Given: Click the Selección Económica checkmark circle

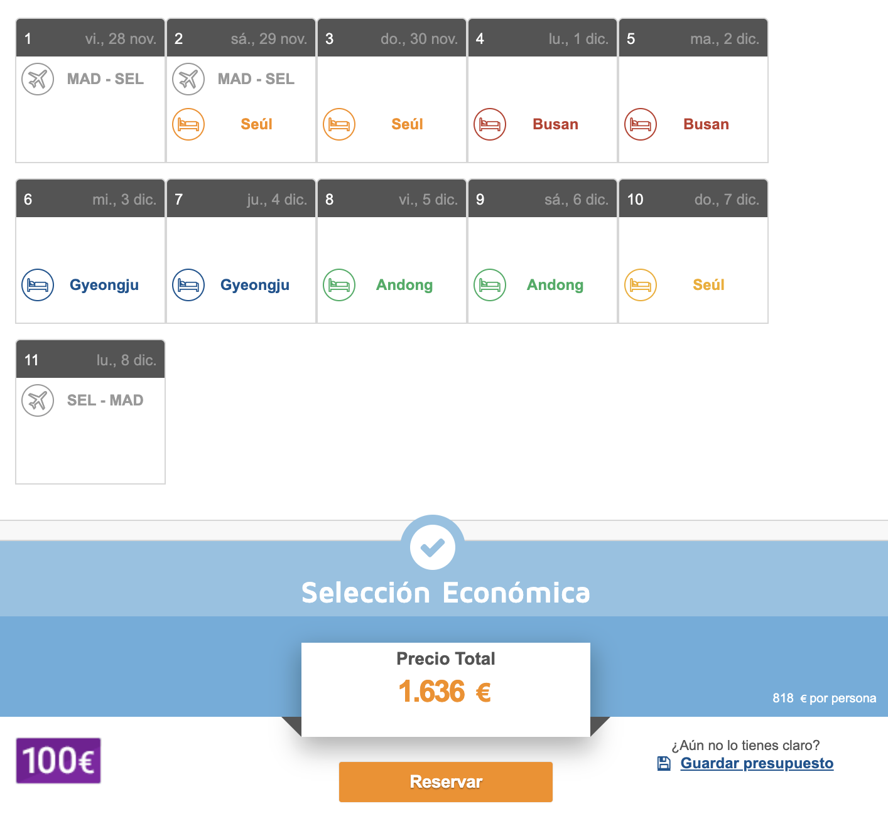Looking at the screenshot, I should (x=433, y=547).
